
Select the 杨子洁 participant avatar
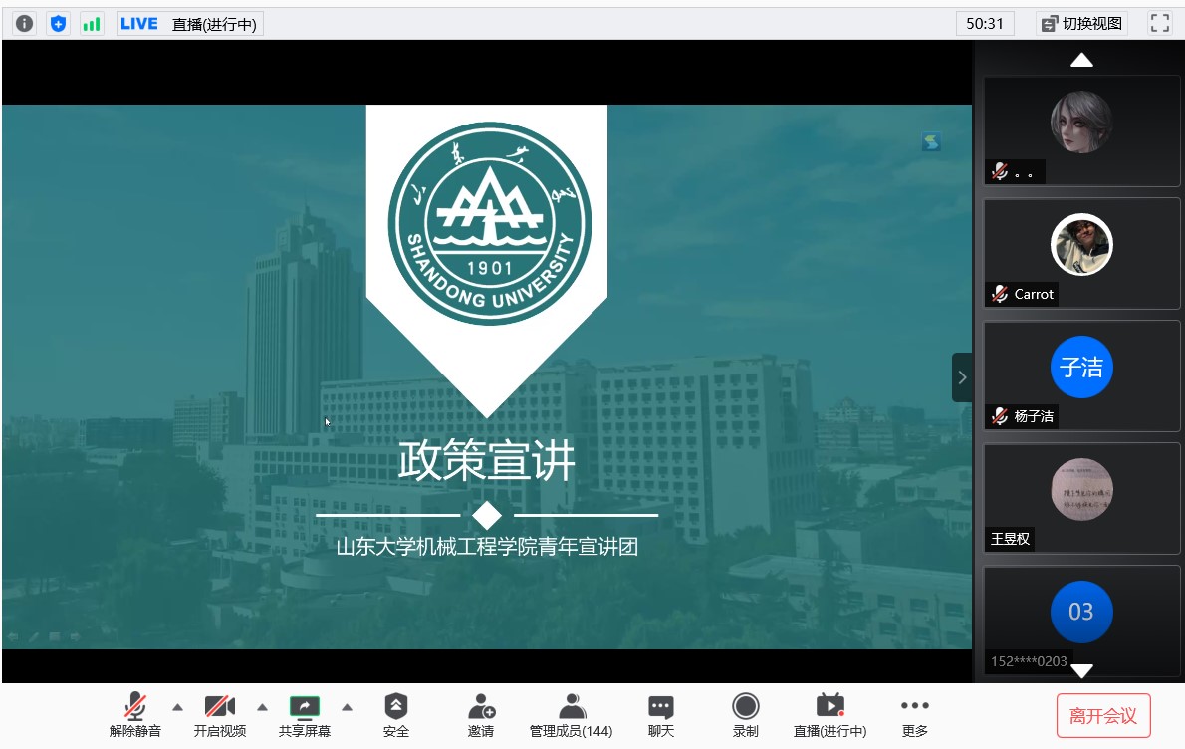click(x=1081, y=367)
